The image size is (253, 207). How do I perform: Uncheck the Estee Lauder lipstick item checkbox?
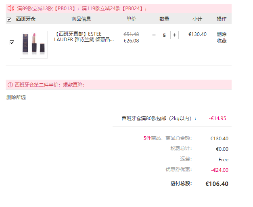click(x=12, y=43)
